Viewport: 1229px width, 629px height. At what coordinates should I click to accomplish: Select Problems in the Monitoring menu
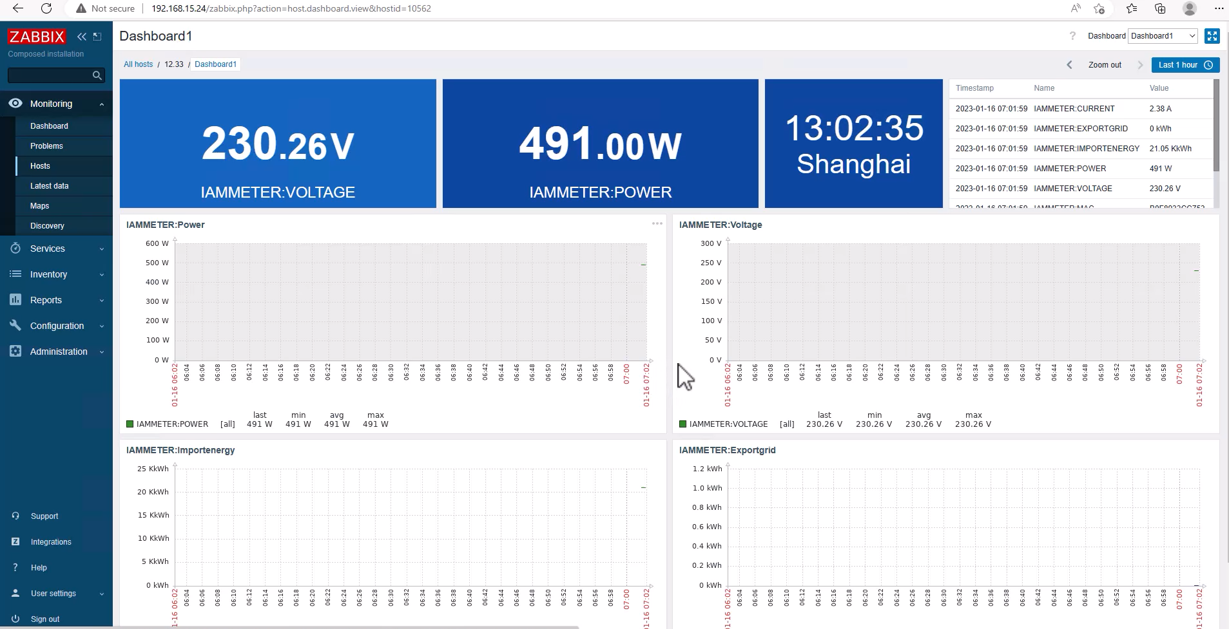point(46,146)
